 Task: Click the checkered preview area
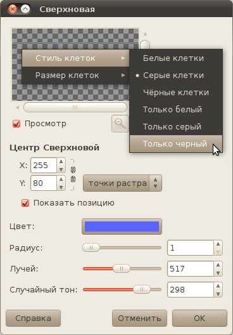(75, 65)
